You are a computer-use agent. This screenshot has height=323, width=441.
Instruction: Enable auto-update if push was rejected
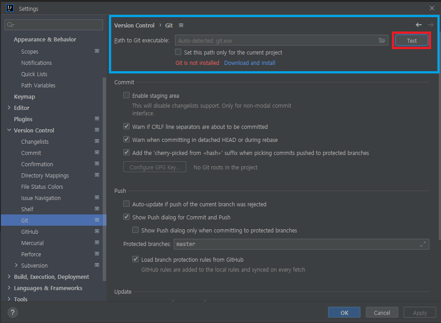126,204
